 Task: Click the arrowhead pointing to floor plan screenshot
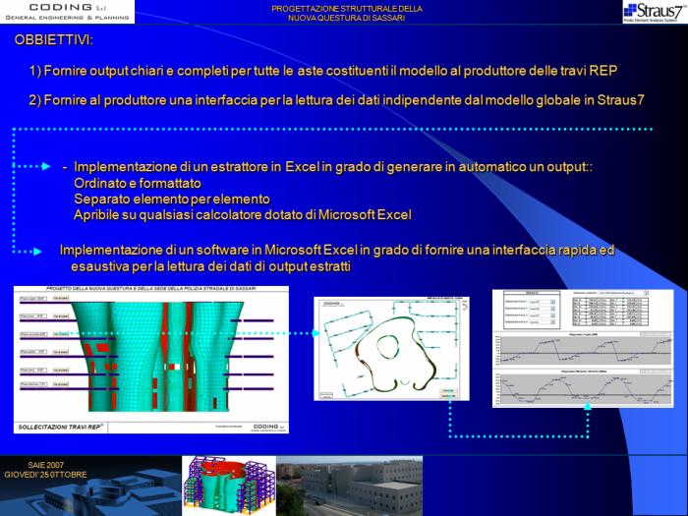[315, 333]
